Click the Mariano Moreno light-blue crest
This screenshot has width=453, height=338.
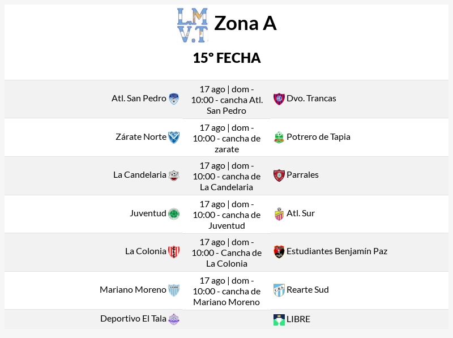[174, 290]
